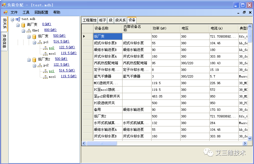Click network icon beside green pc2 node
The width and height of the screenshot is (254, 164).
coord(45,48)
